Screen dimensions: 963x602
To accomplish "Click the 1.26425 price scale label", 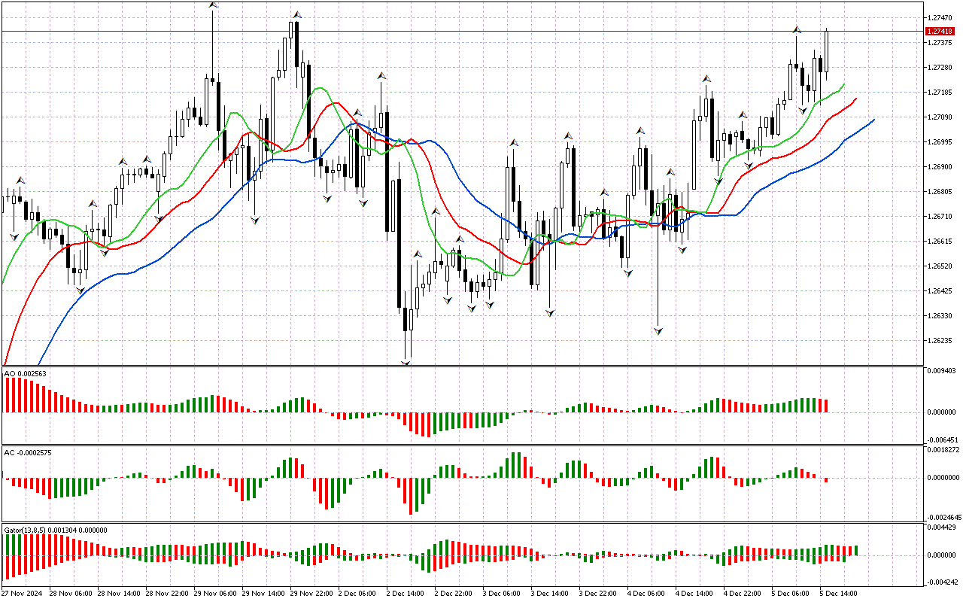I will pos(940,291).
